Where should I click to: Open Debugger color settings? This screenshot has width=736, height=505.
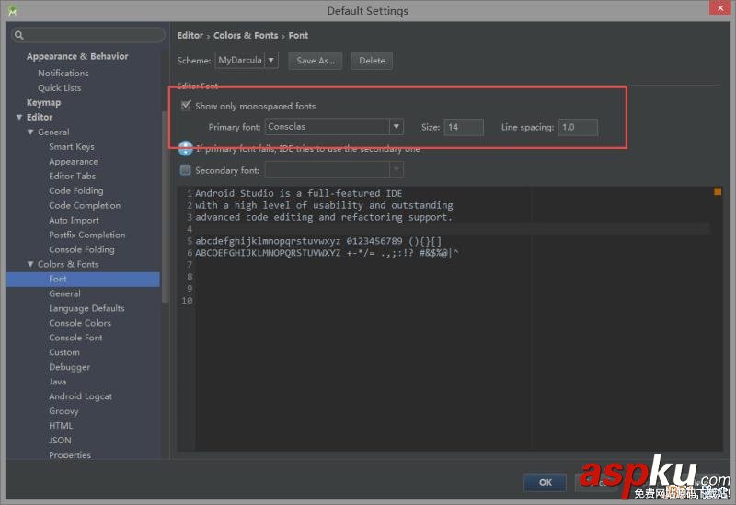click(70, 367)
